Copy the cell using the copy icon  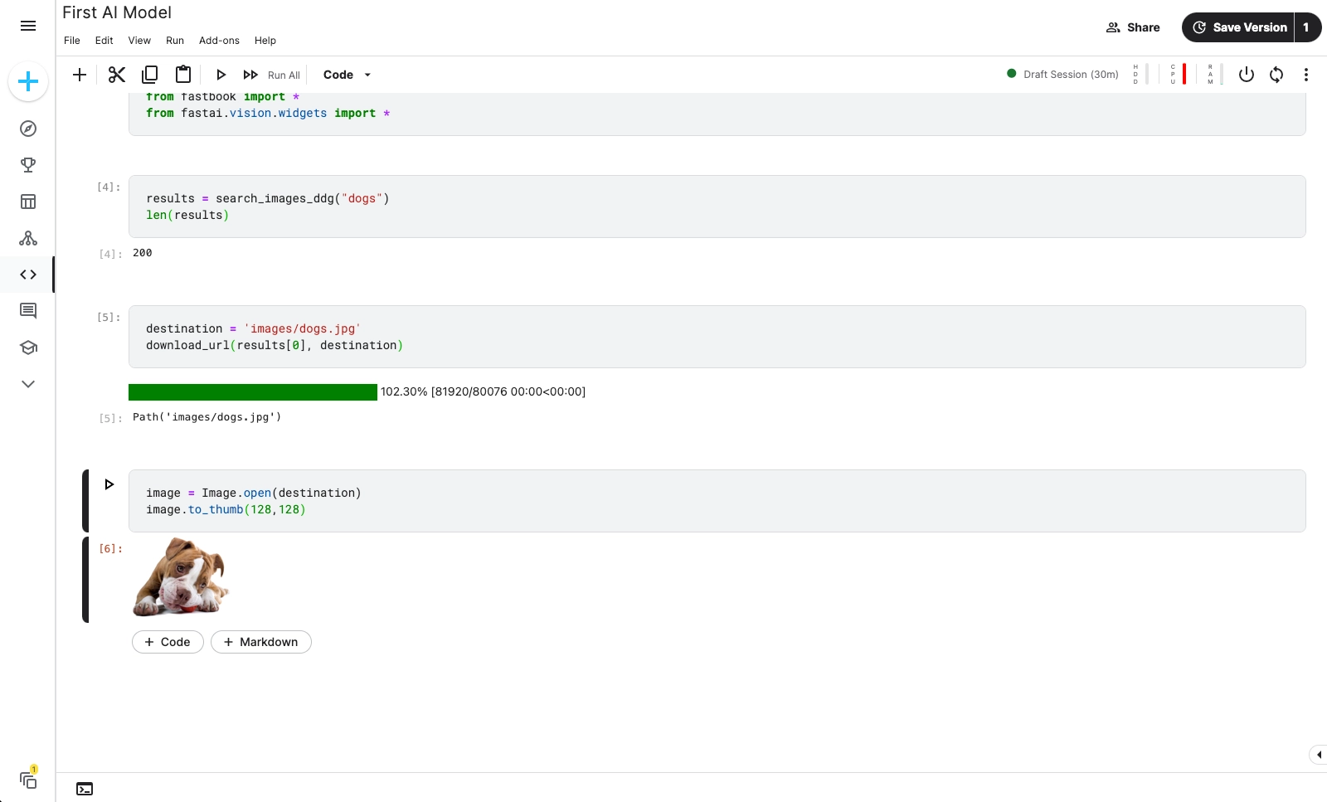coord(149,75)
